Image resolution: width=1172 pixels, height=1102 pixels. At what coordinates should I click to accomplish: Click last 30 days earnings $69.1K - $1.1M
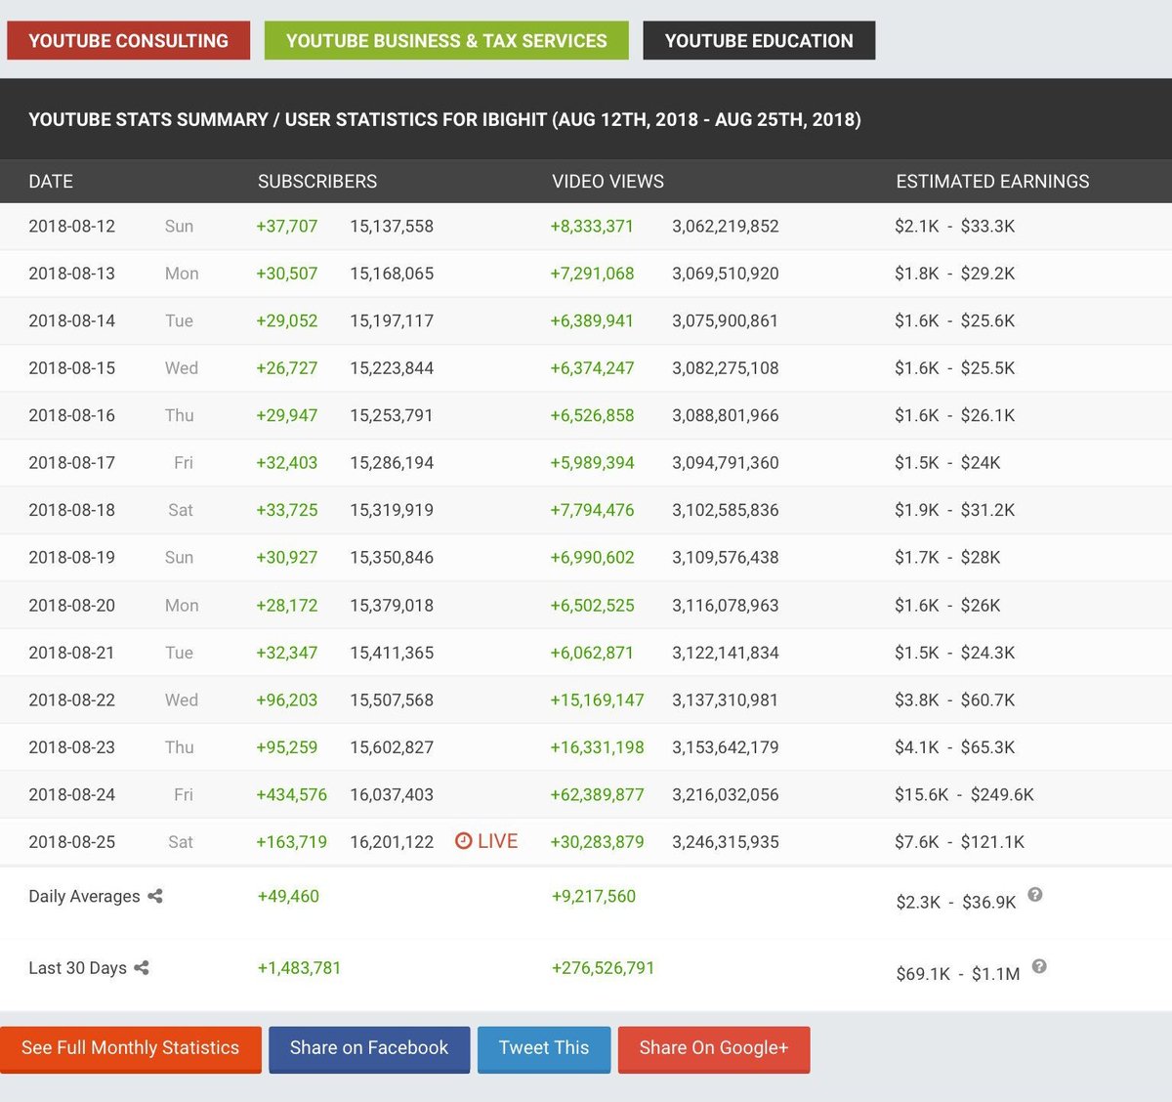pos(957,974)
